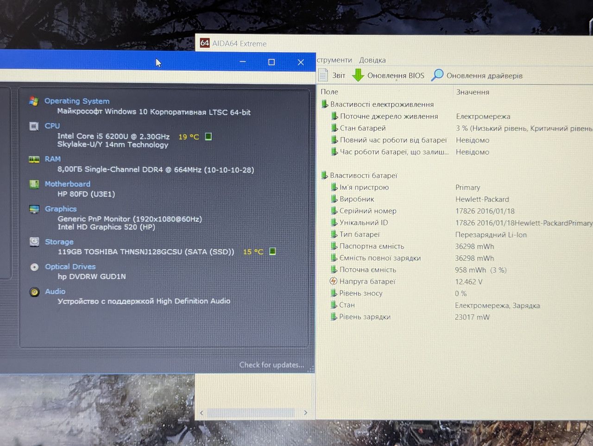Click the Поле column header
Image resolution: width=593 pixels, height=446 pixels.
point(329,92)
